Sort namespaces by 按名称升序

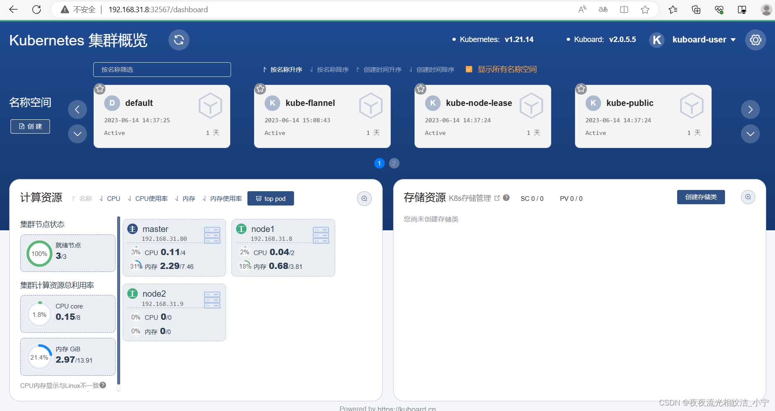tap(282, 69)
